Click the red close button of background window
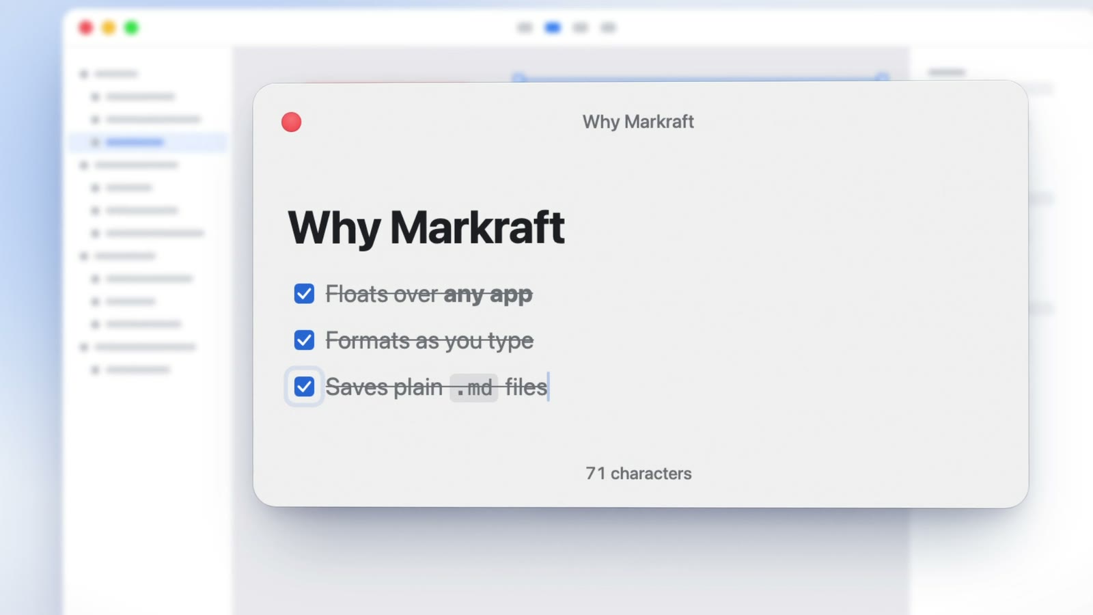Viewport: 1093px width, 615px height. click(85, 27)
